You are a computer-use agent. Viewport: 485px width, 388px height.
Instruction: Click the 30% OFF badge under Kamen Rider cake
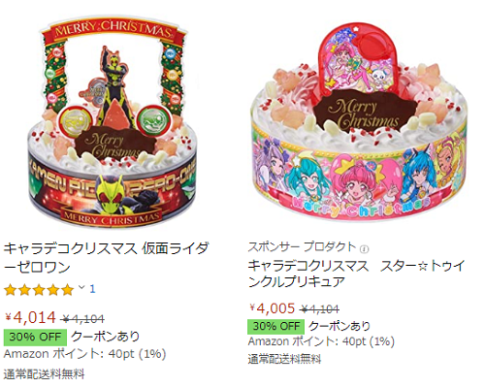click(x=35, y=337)
